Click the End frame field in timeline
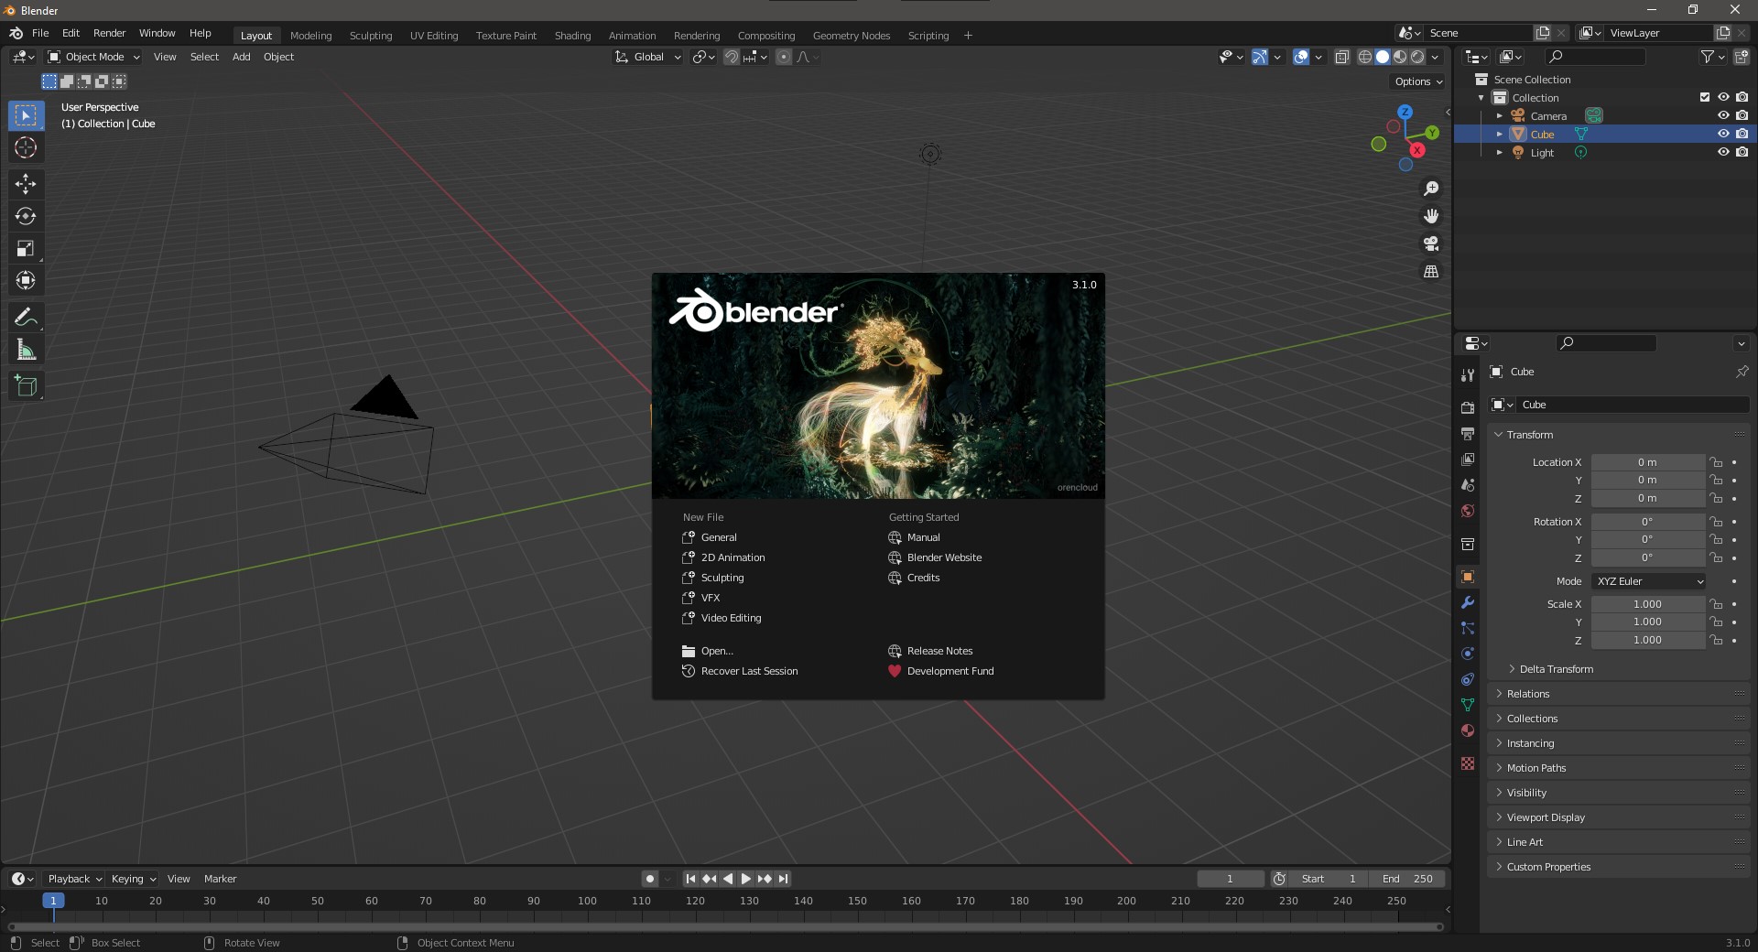Screen dimensions: 1758x952 [x=1407, y=879]
